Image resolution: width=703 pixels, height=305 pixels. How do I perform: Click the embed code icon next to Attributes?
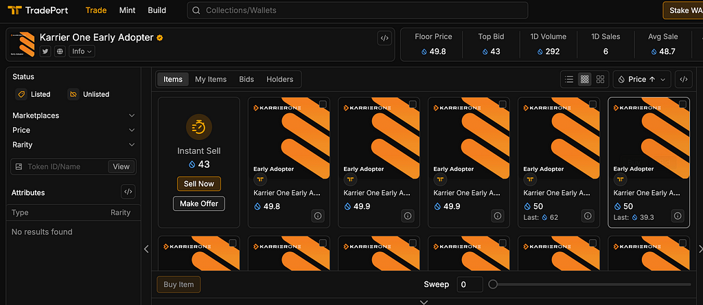(x=128, y=192)
